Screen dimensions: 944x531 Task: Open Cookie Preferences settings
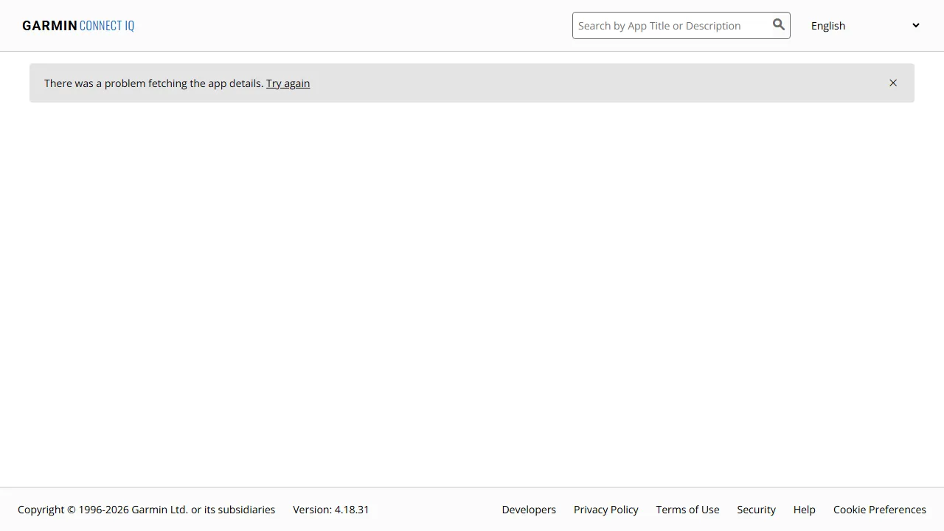[x=879, y=510]
